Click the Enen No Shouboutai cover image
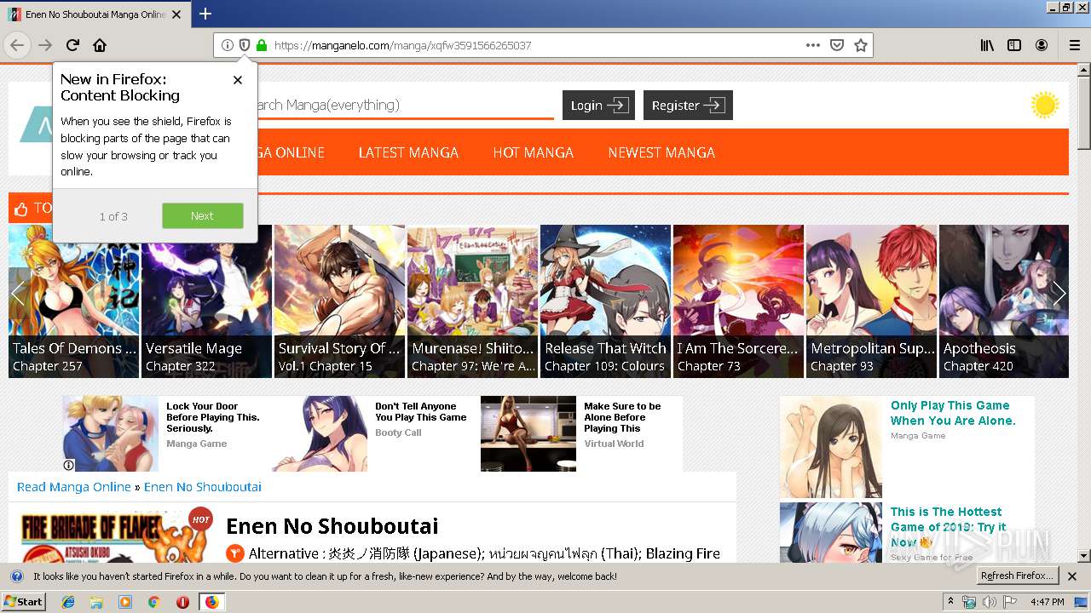The height and width of the screenshot is (613, 1091). pos(115,536)
